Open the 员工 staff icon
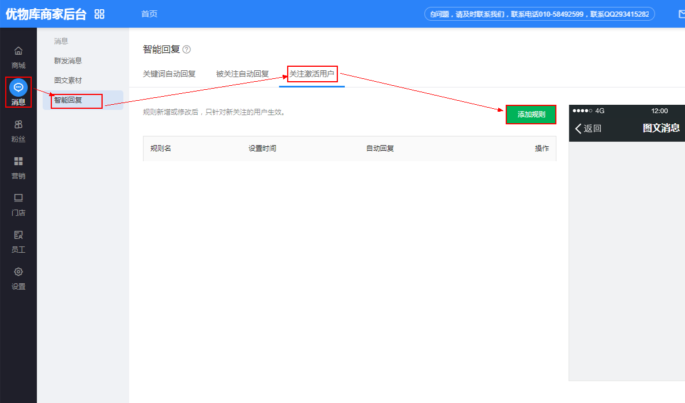The height and width of the screenshot is (403, 685). tap(18, 235)
